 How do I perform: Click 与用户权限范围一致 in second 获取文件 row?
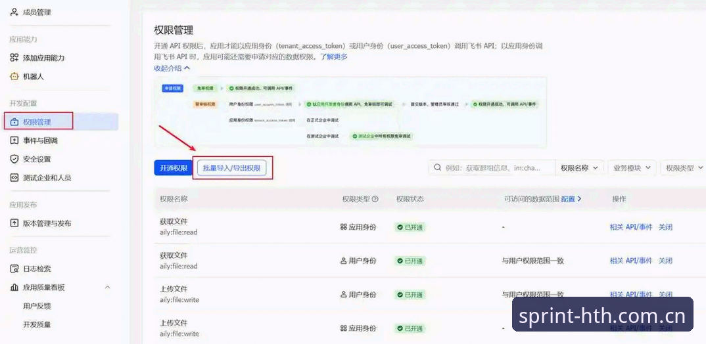[x=532, y=261]
